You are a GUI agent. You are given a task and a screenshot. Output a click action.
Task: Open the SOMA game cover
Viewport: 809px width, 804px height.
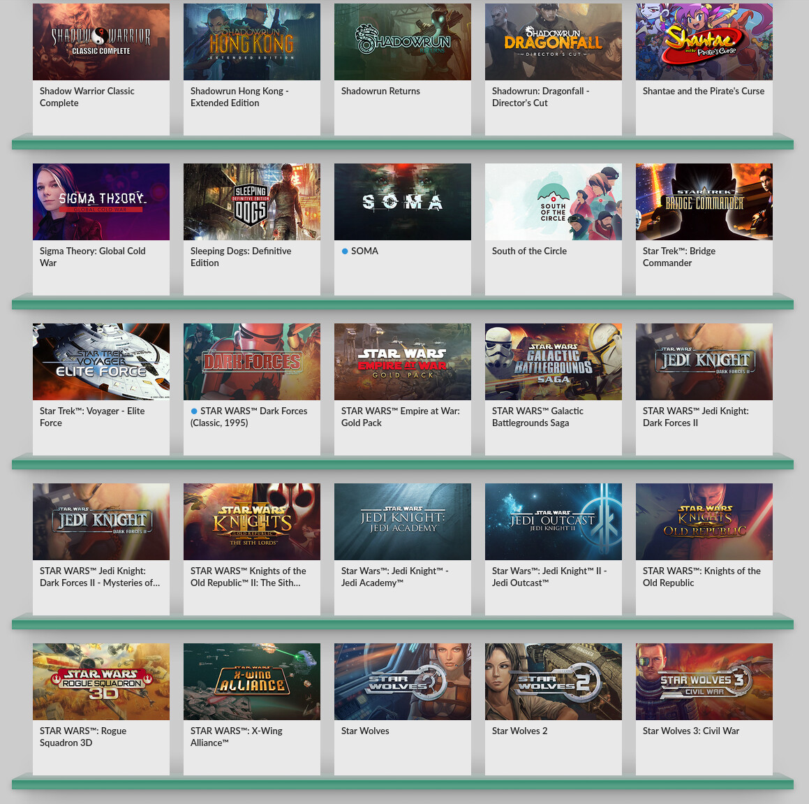[x=402, y=202]
